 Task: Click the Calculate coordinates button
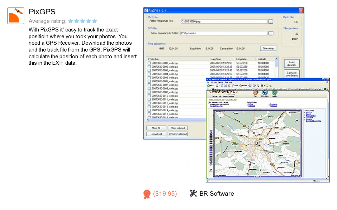(292, 74)
